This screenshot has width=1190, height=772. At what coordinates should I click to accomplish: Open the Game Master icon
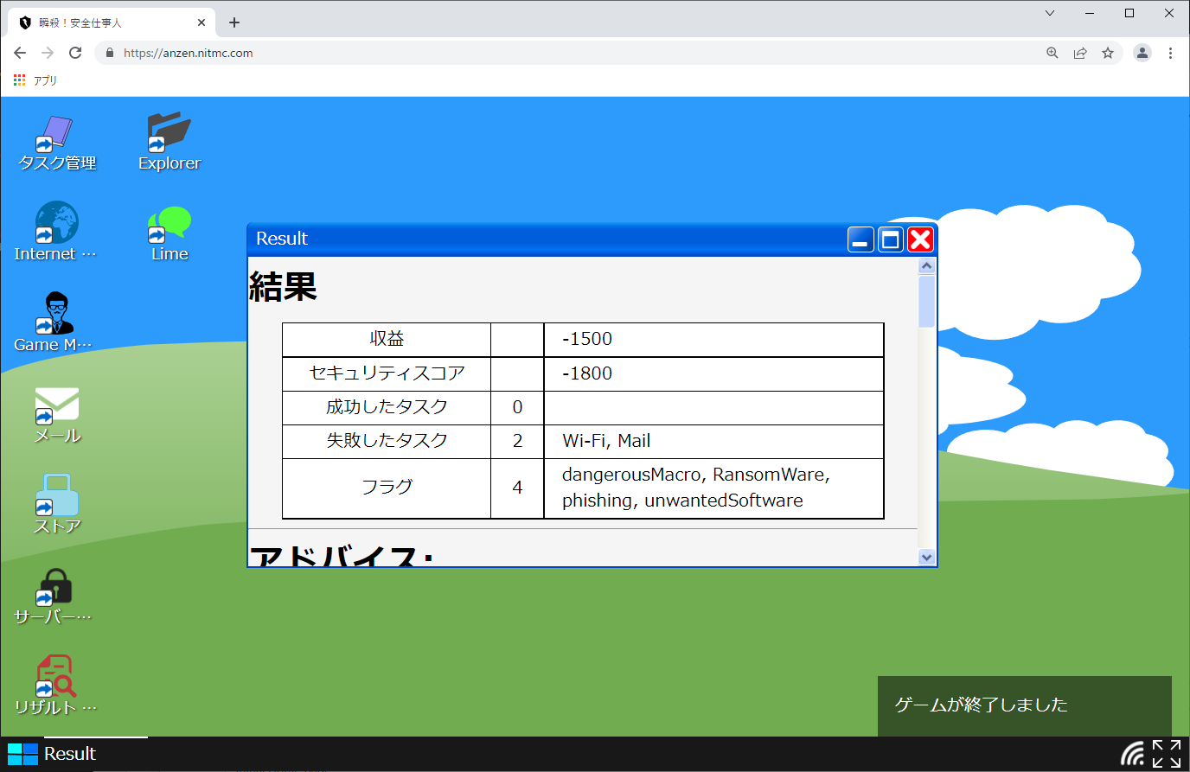point(55,323)
